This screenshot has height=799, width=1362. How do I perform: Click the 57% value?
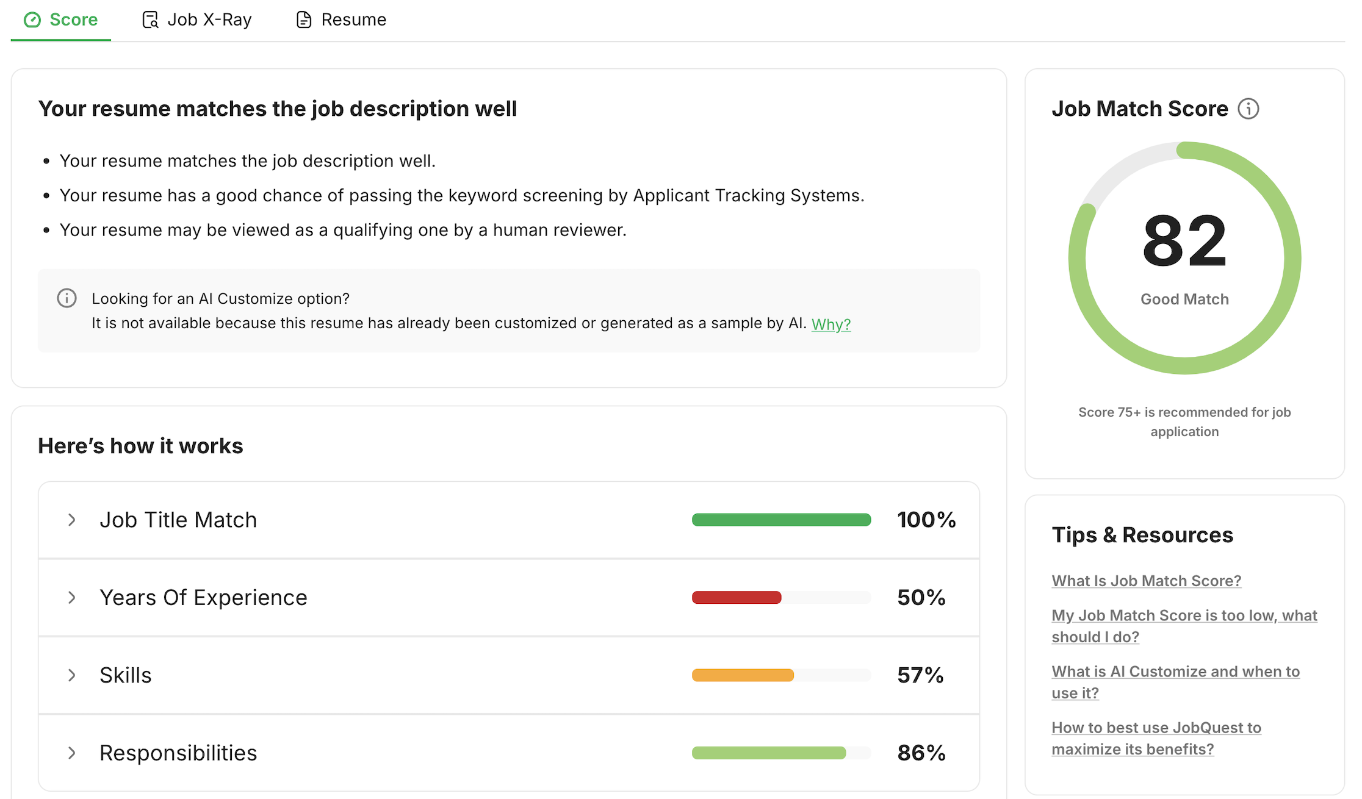(x=920, y=675)
